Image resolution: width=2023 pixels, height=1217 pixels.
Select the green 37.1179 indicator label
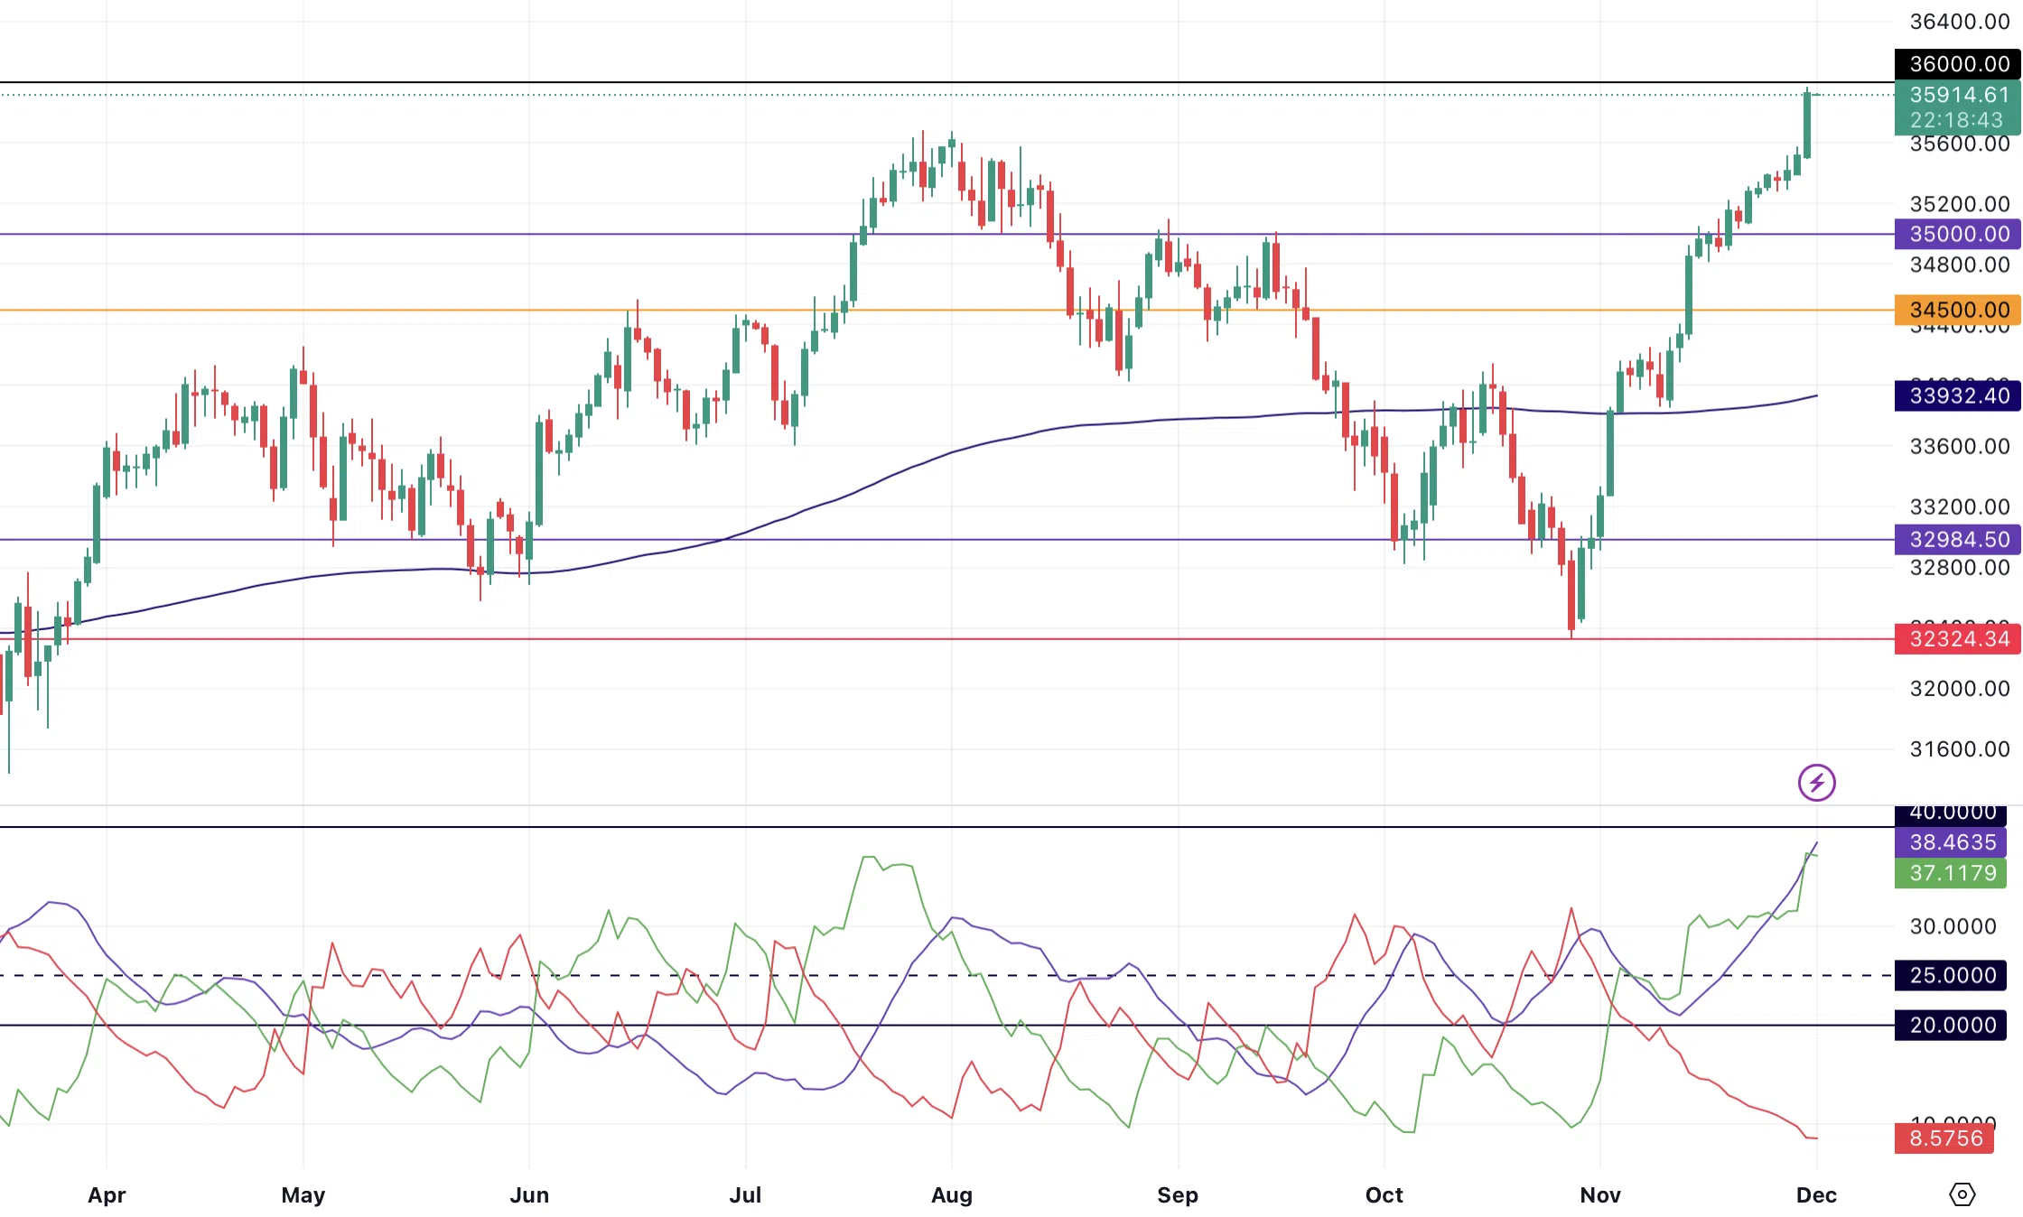pos(1951,873)
